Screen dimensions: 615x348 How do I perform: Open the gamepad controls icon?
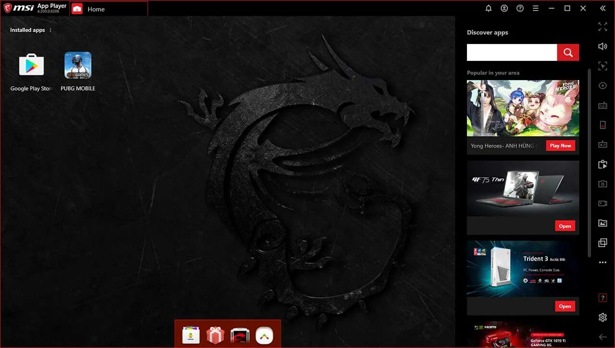point(603,144)
